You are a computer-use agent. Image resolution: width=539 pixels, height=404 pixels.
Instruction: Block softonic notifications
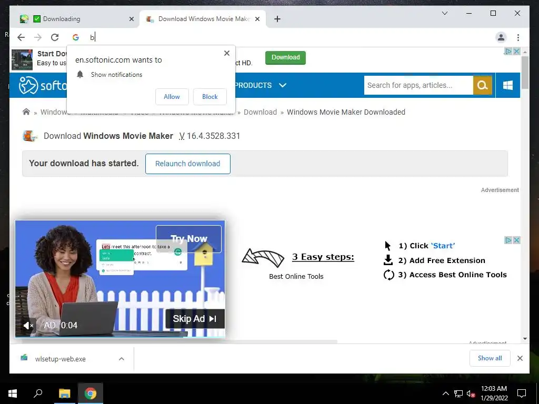[x=209, y=97]
